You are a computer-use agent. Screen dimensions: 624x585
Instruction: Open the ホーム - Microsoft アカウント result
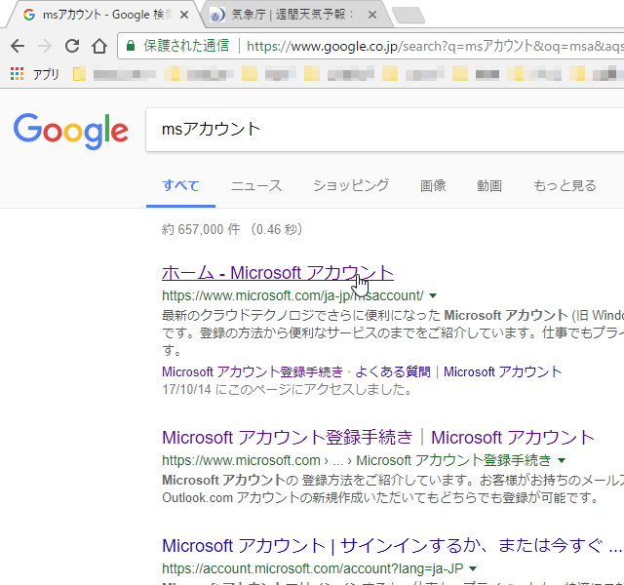[278, 273]
